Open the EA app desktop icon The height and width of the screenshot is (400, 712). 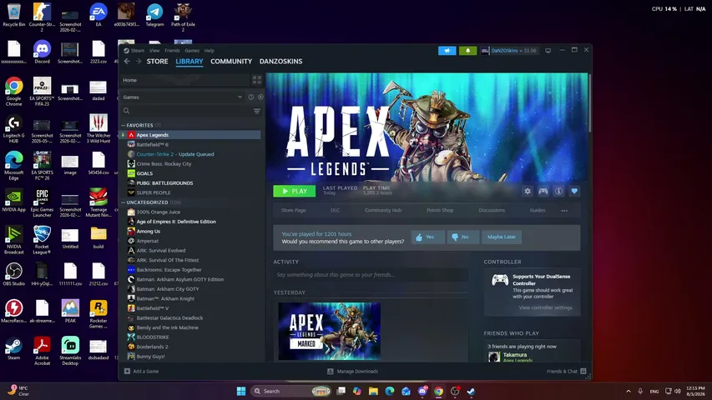[98, 15]
